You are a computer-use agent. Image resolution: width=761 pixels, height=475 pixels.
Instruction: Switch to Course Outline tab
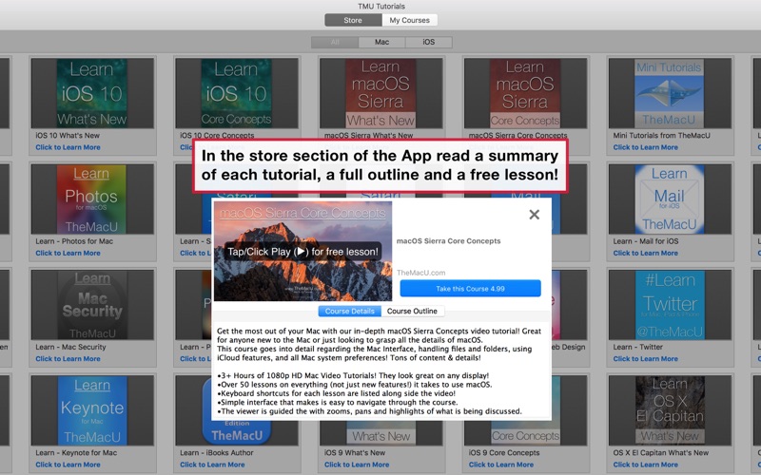point(412,312)
